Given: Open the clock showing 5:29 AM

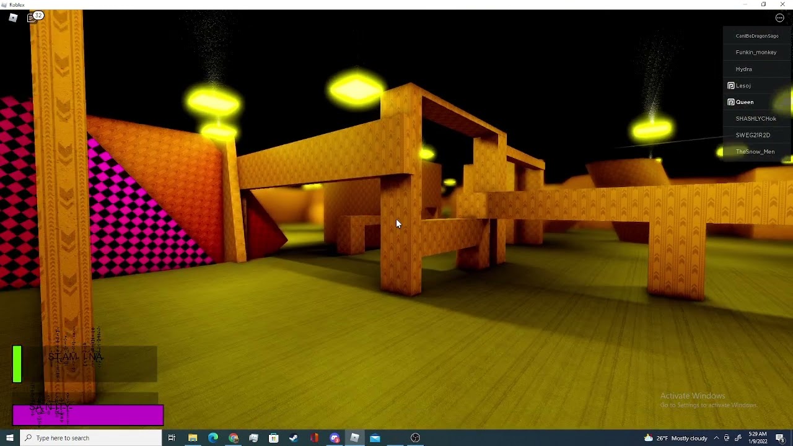Looking at the screenshot, I should point(758,438).
